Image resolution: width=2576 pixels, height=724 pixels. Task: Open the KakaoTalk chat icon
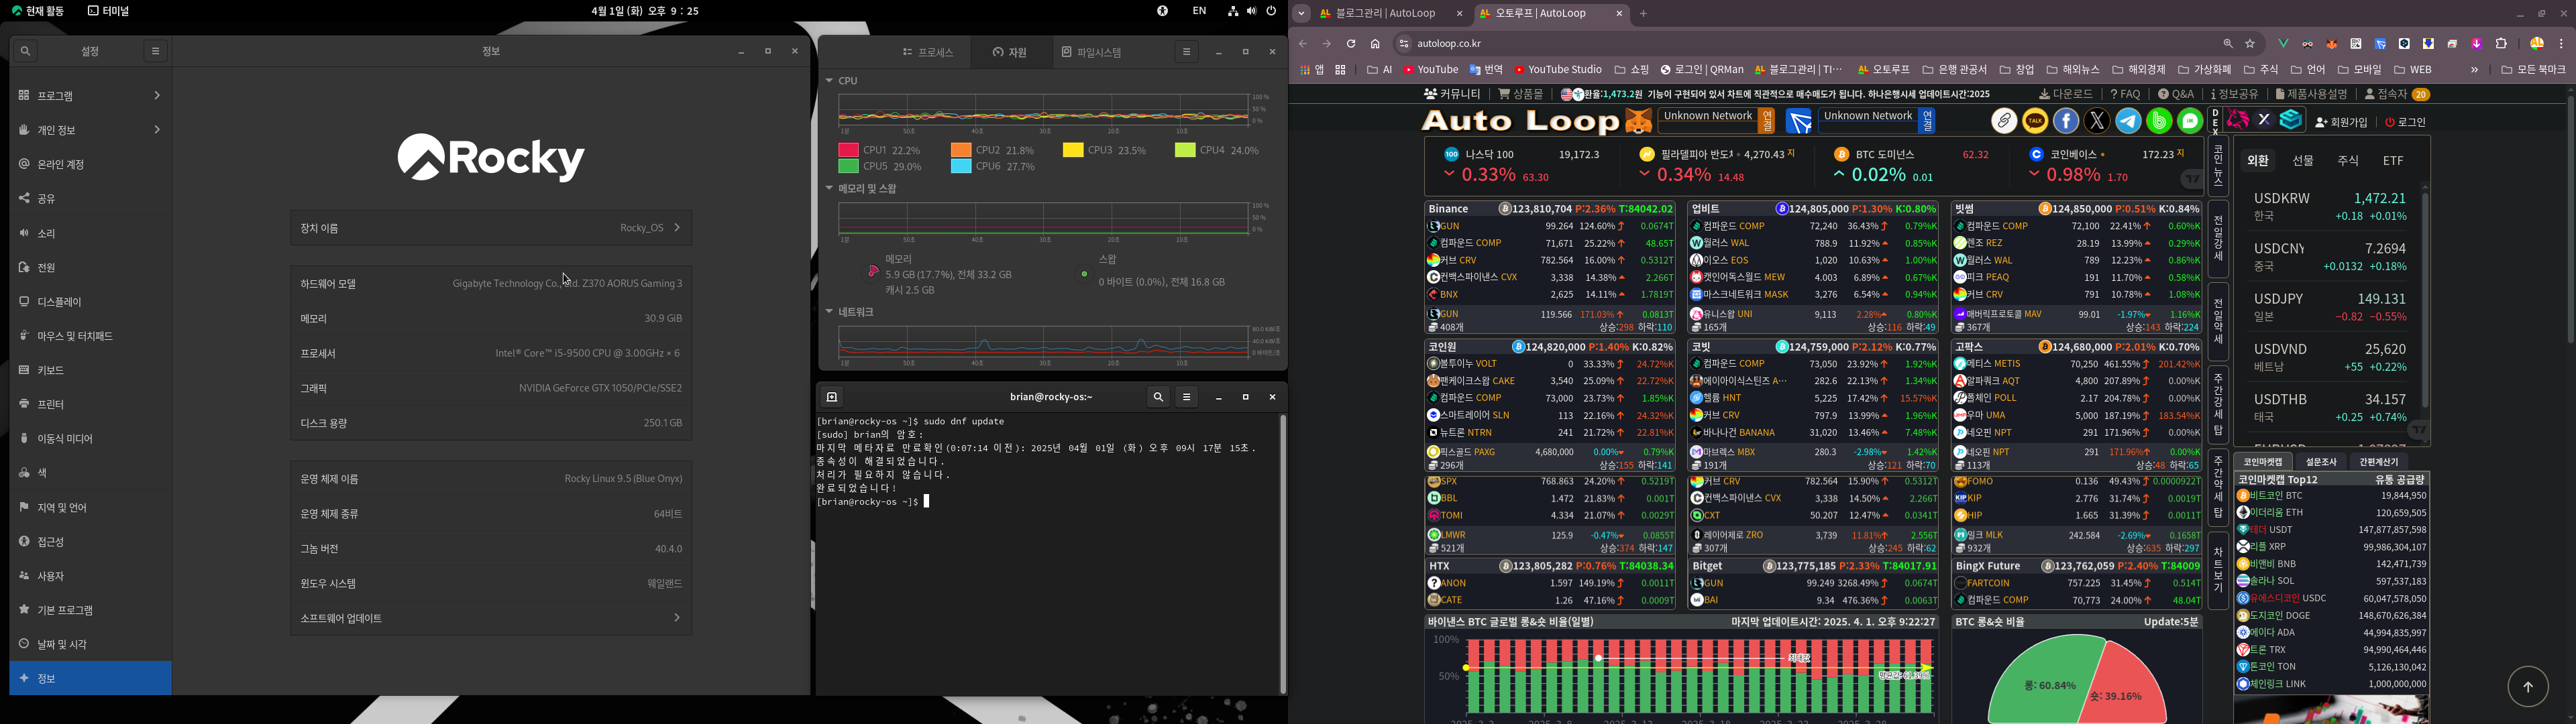(x=2035, y=122)
